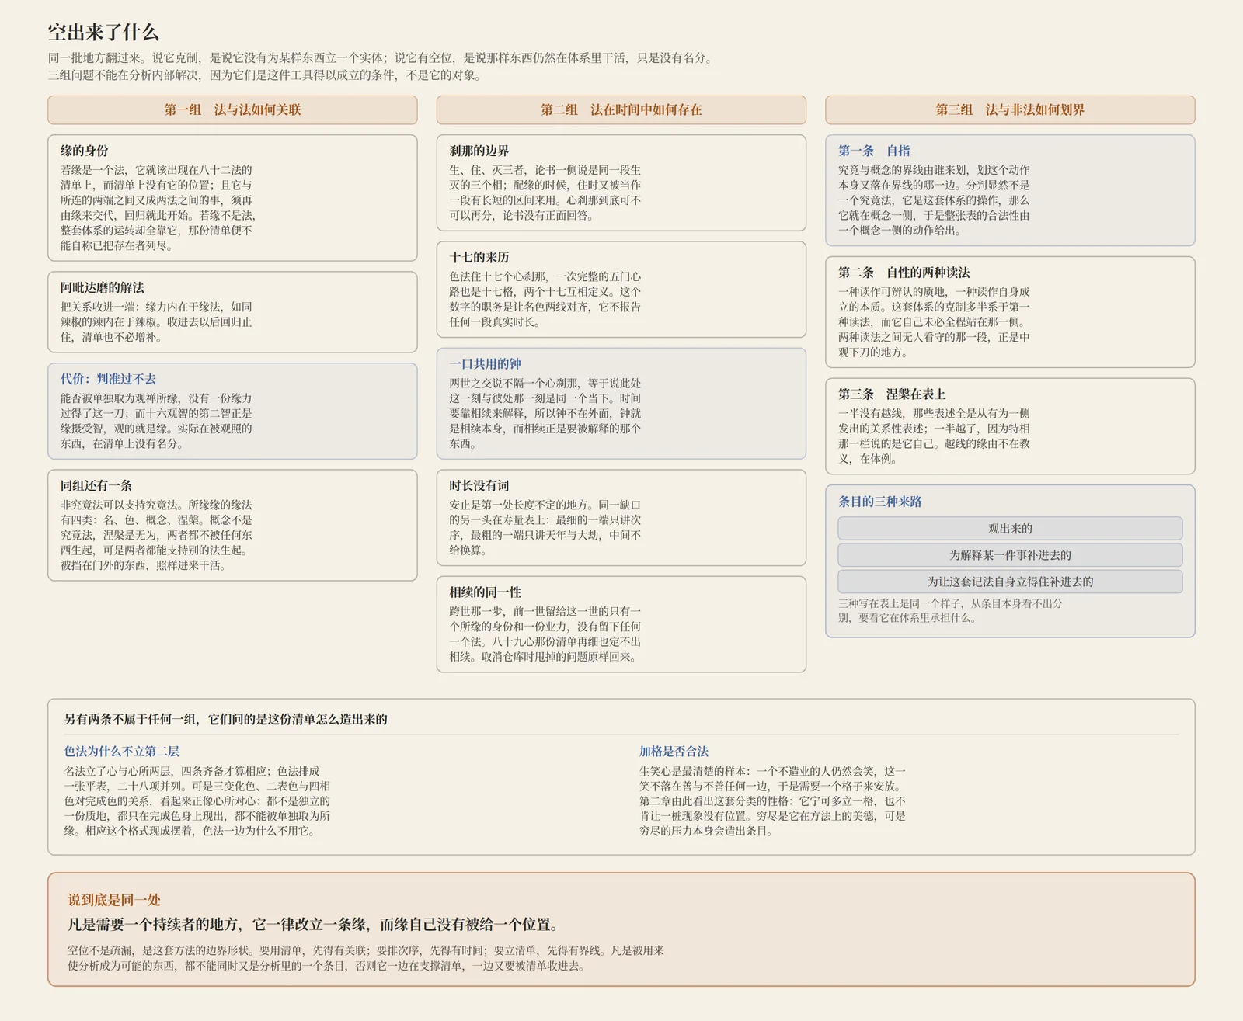This screenshot has height=1021, width=1243.
Task: Click the paragraph starting 空位不是疏漏
Action: 366,958
